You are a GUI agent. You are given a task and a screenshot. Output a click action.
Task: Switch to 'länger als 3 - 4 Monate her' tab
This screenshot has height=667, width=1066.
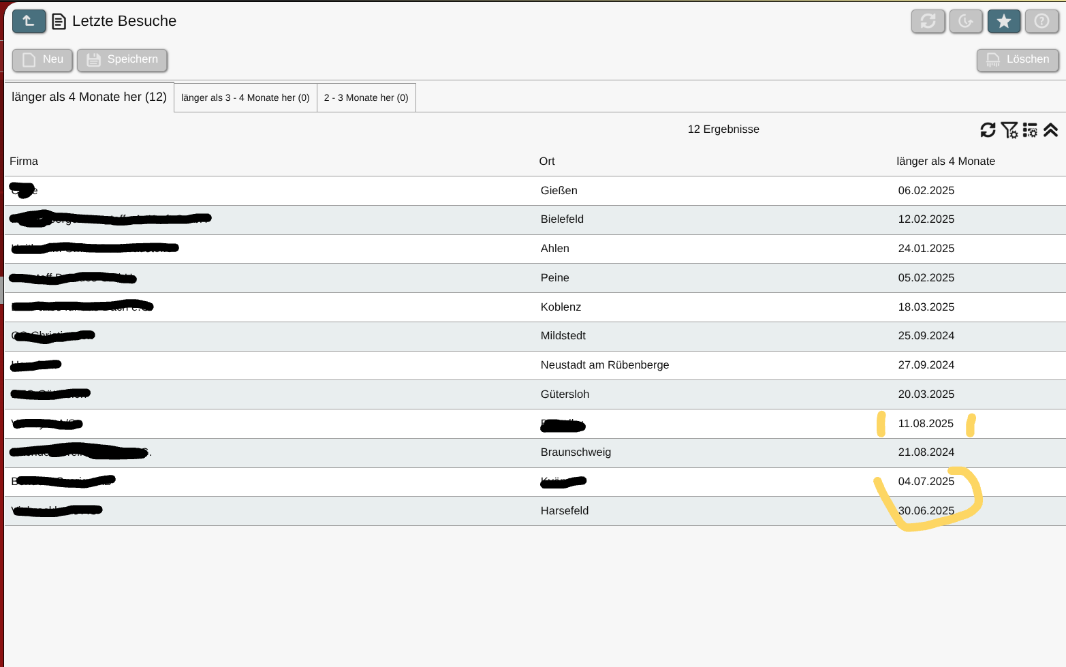tap(245, 97)
